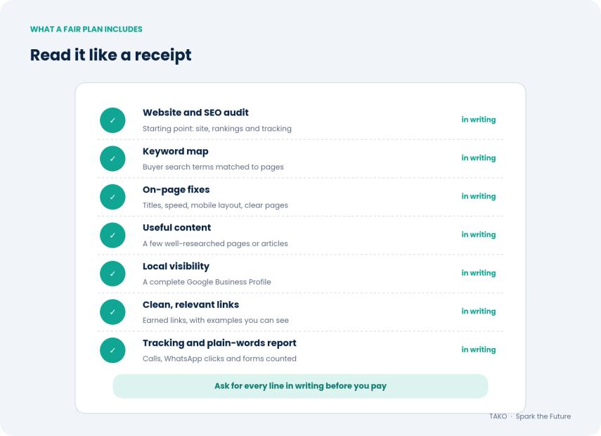Select the 'Tracking and plain-words report' title
This screenshot has width=601, height=436.
(219, 343)
